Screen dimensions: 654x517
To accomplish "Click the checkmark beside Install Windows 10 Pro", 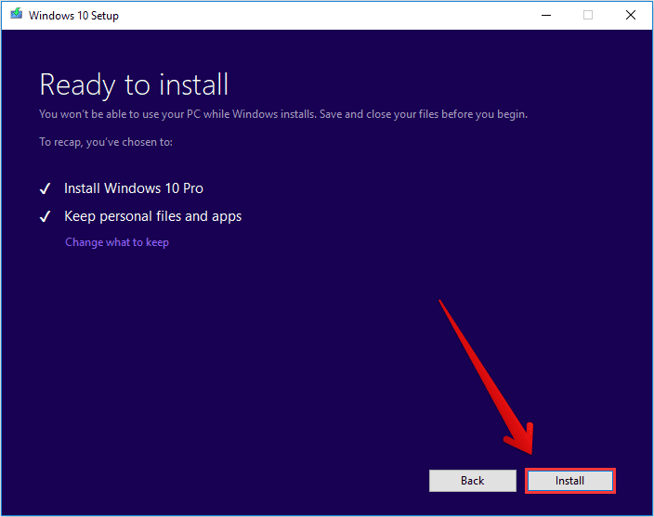I will [45, 188].
